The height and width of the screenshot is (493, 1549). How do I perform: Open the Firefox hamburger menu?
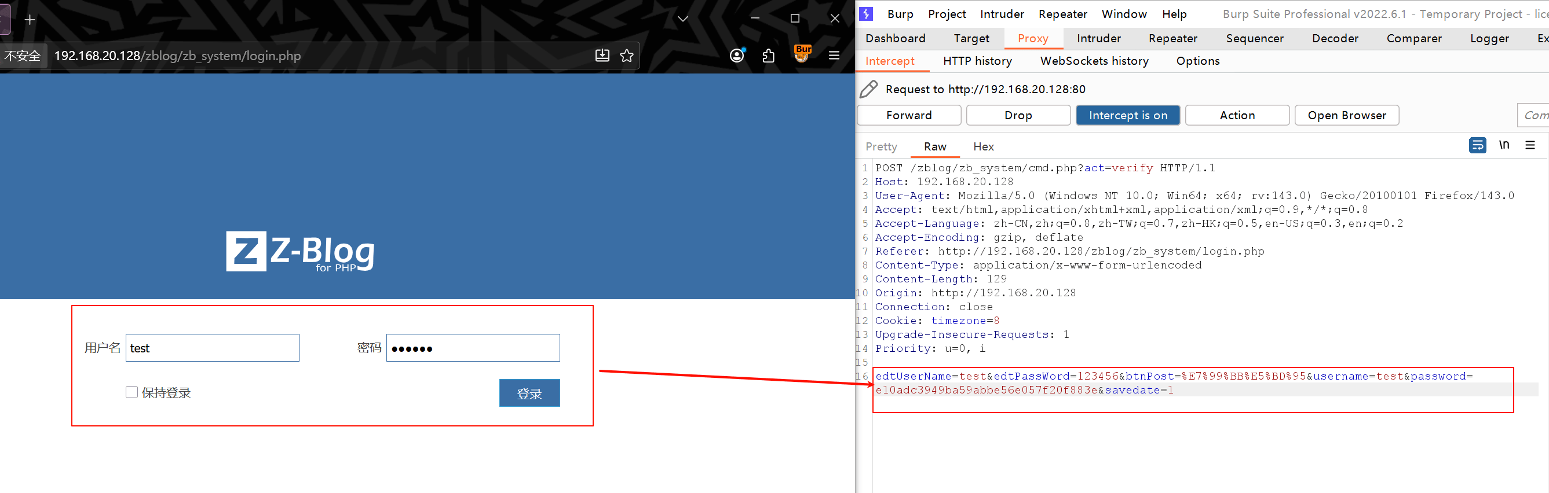click(834, 56)
